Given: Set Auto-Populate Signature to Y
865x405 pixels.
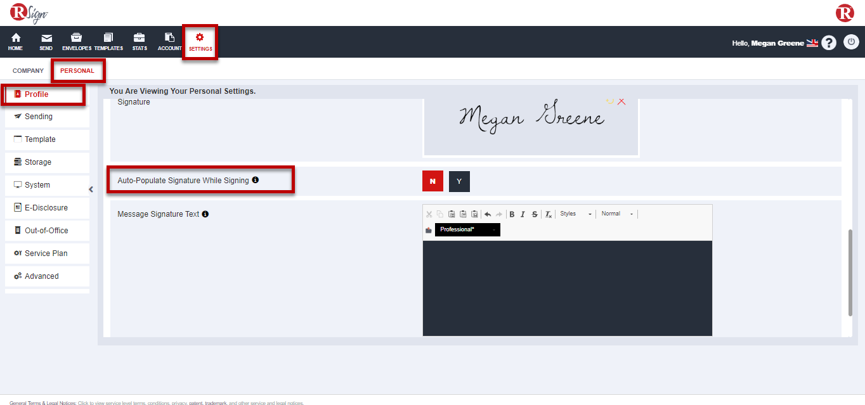Looking at the screenshot, I should (x=459, y=181).
